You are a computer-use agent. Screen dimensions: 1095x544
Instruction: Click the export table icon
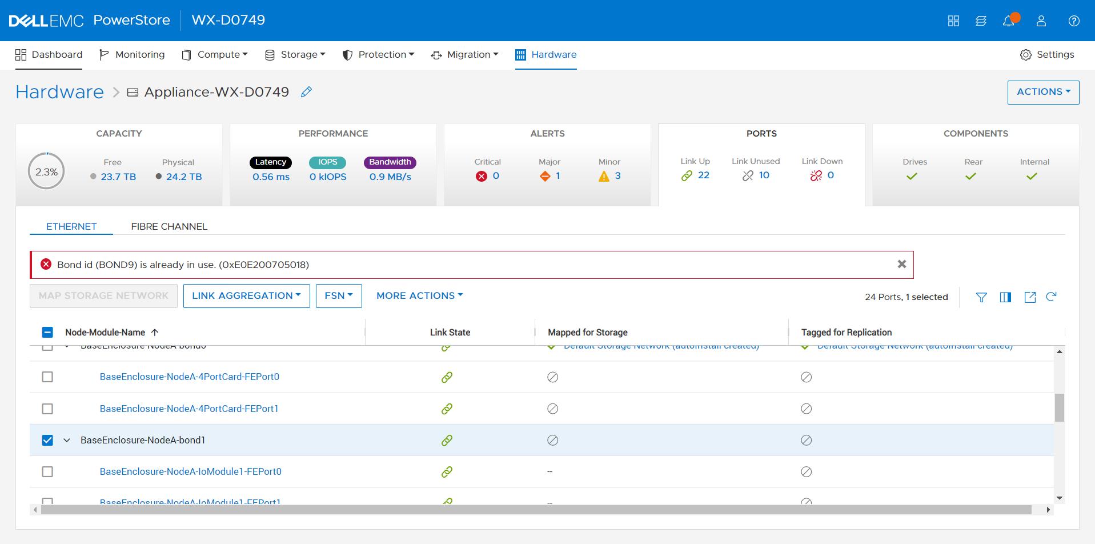click(1030, 297)
